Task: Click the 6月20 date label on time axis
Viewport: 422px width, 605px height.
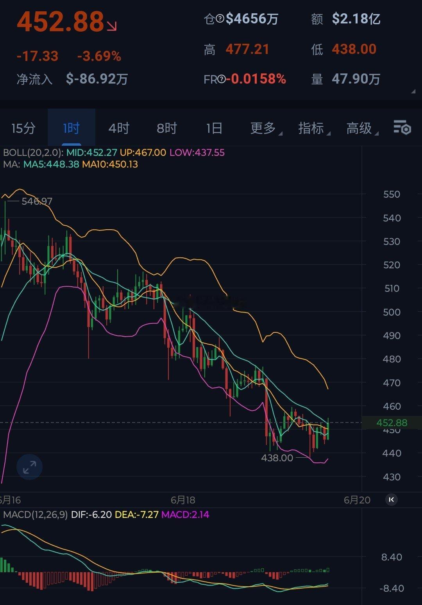Action: (x=357, y=500)
